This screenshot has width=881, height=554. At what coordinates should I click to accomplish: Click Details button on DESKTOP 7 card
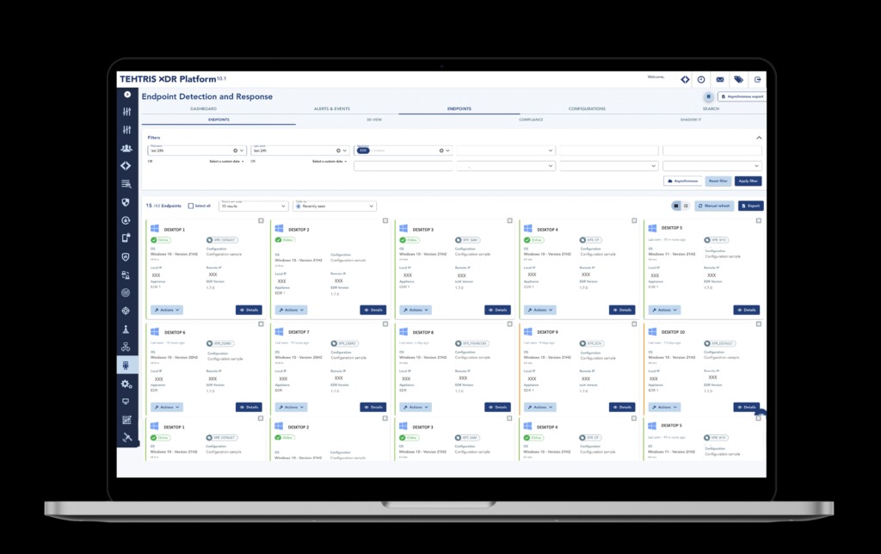(373, 407)
